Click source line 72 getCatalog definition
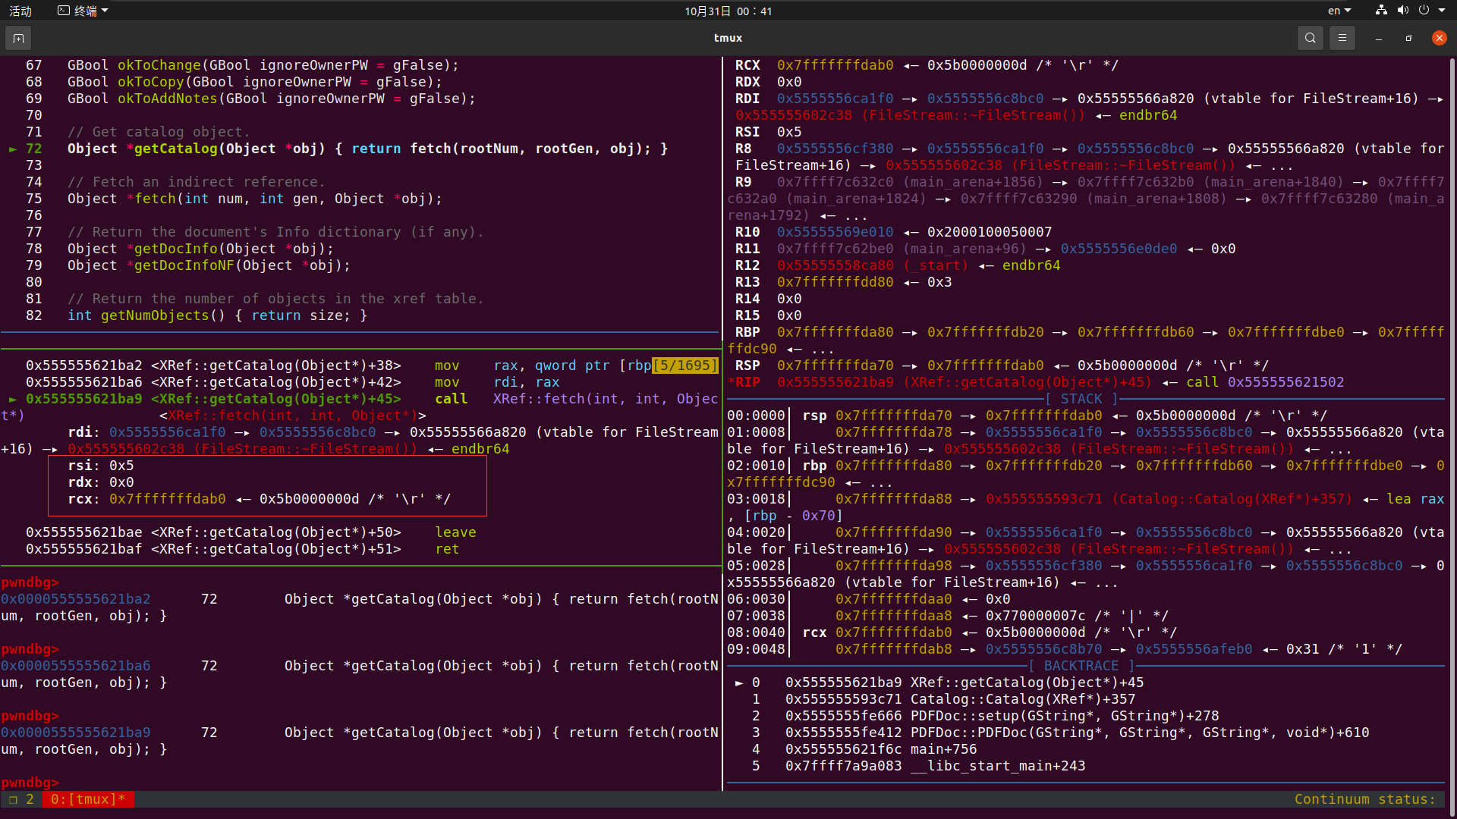 (x=367, y=149)
